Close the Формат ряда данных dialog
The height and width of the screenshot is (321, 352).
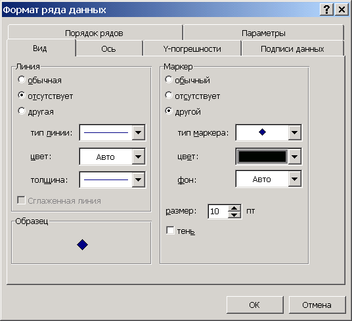pos(341,10)
